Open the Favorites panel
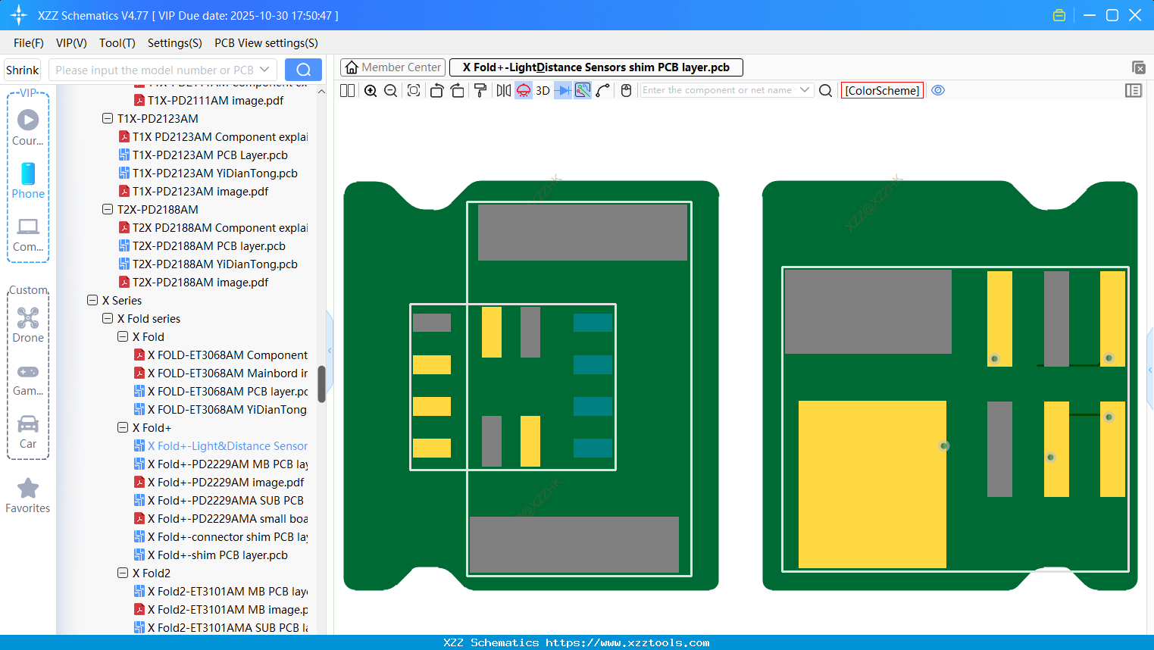This screenshot has height=650, width=1154. (x=28, y=494)
